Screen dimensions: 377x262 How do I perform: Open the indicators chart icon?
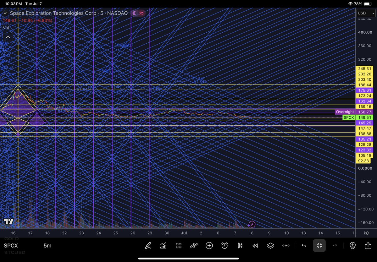[x=163, y=245]
